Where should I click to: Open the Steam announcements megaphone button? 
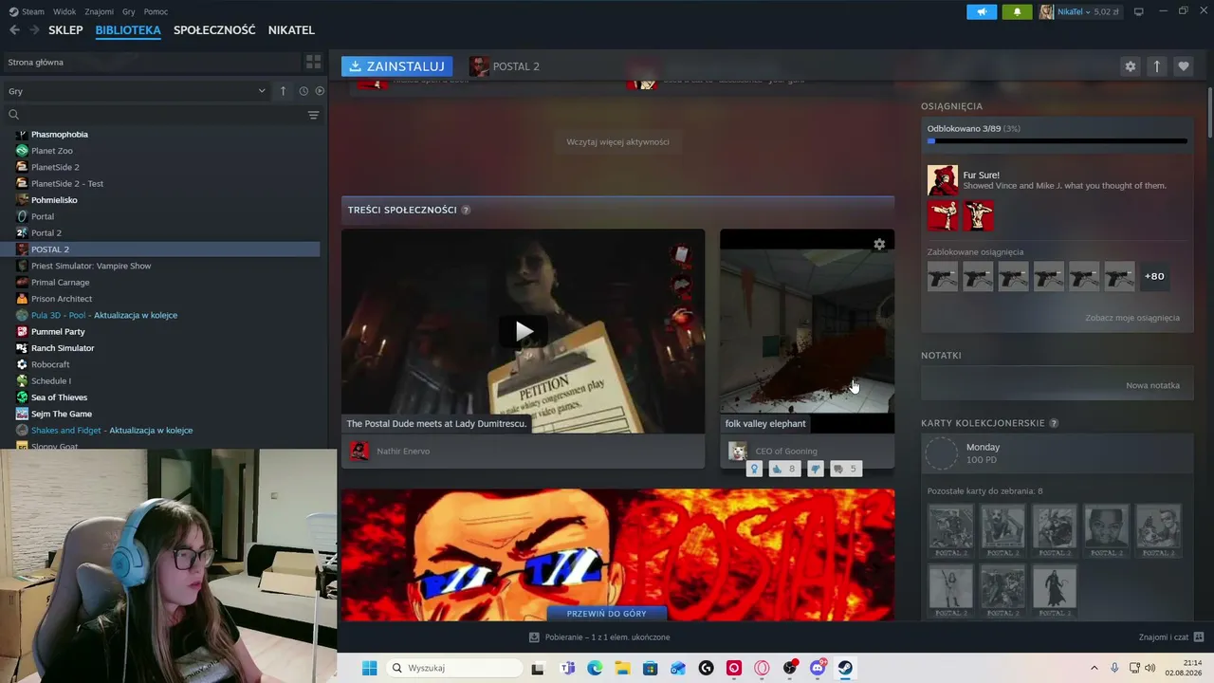coord(982,11)
